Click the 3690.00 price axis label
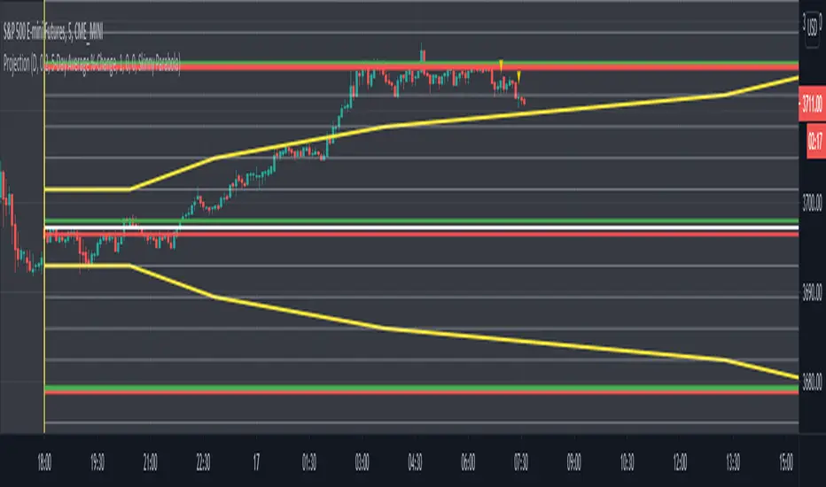826x487 pixels. [812, 291]
